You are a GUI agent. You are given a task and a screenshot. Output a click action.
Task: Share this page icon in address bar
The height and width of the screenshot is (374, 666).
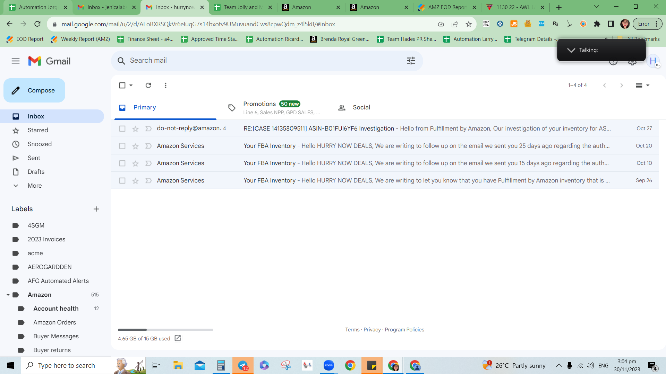455,24
